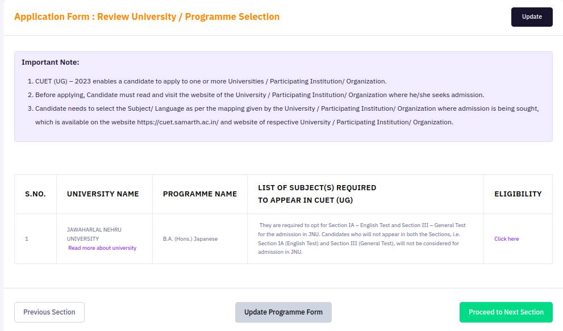Click the Click here eligibility link

click(x=506, y=238)
